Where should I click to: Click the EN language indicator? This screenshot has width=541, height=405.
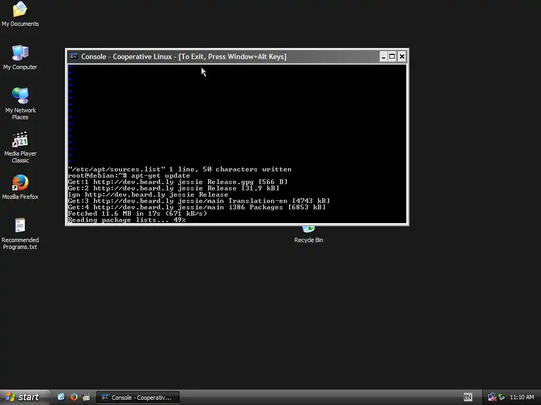(468, 397)
